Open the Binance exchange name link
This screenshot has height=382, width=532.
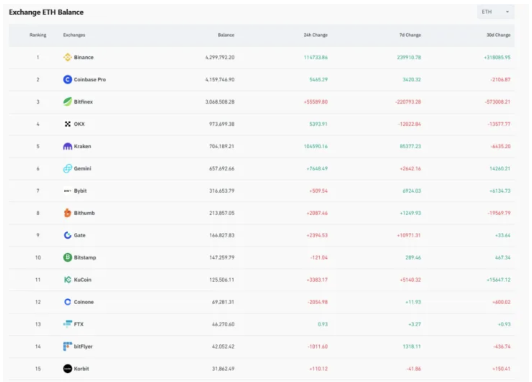84,57
